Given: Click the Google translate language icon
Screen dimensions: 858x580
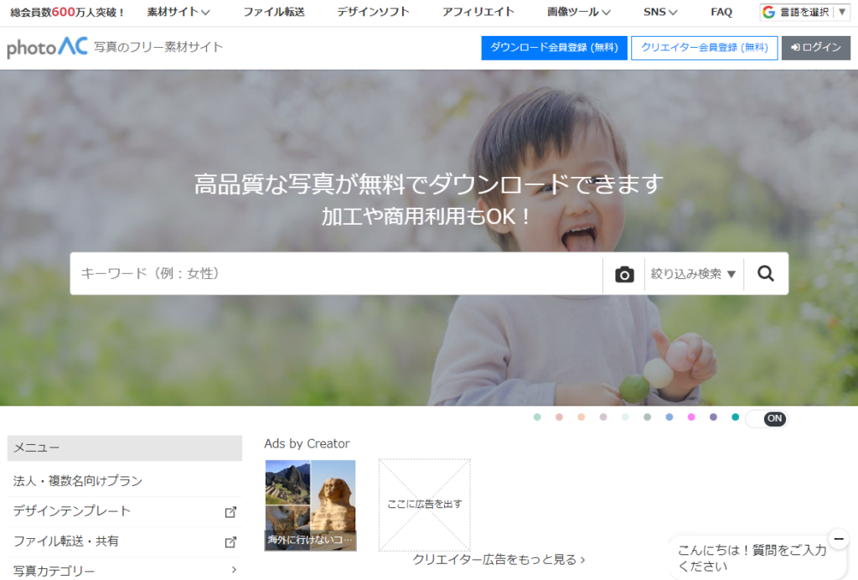Looking at the screenshot, I should [x=768, y=12].
